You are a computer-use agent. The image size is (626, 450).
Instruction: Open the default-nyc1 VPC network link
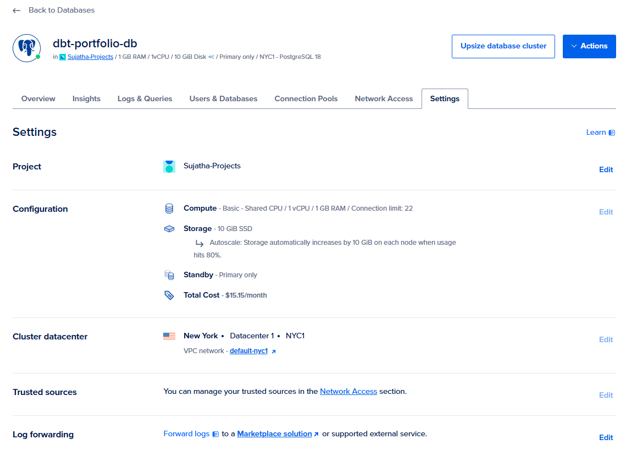(x=249, y=351)
